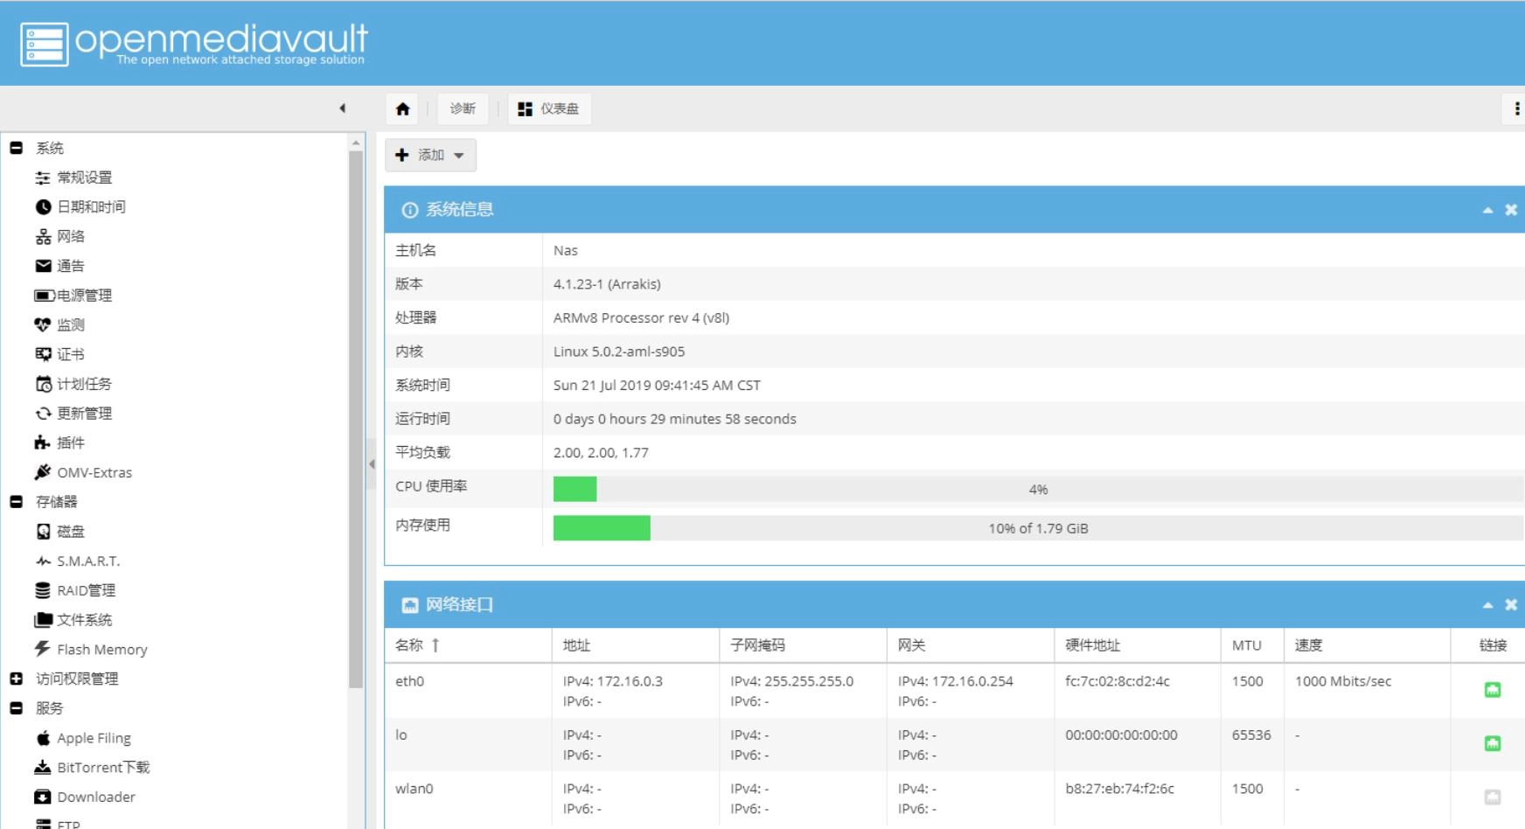This screenshot has height=829, width=1525.
Task: Open the 添加 dropdown button
Action: pos(430,155)
